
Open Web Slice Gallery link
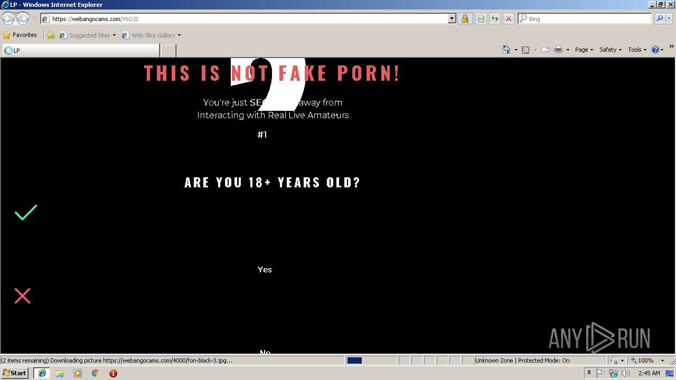pos(148,35)
